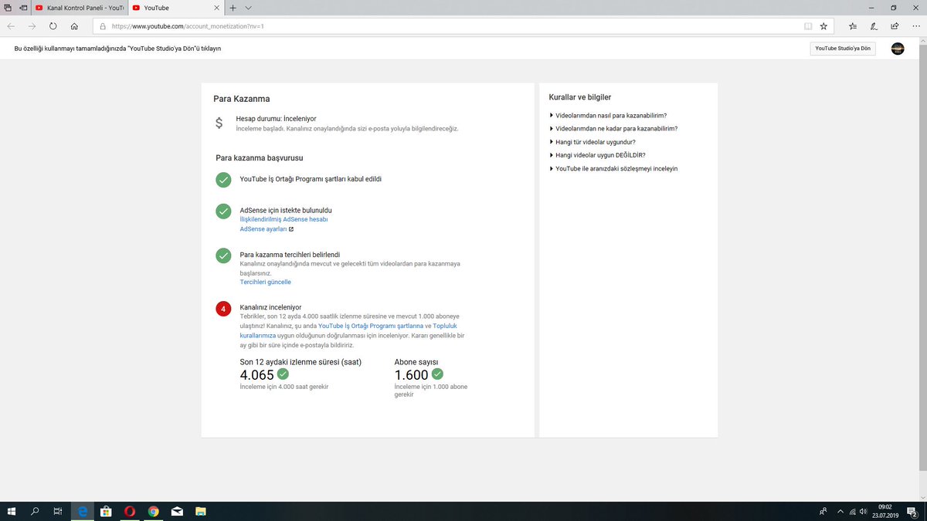Viewport: 927px width, 521px height.
Task: Launch Google Chrome from taskbar
Action: [x=153, y=511]
